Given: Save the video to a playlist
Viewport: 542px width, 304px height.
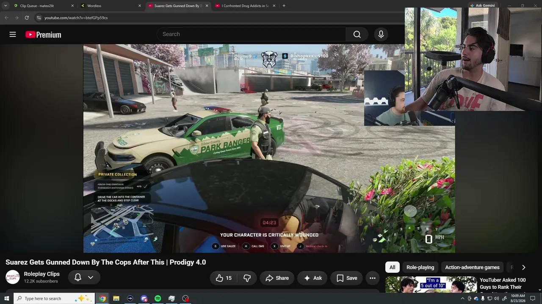Looking at the screenshot, I should click(x=347, y=278).
